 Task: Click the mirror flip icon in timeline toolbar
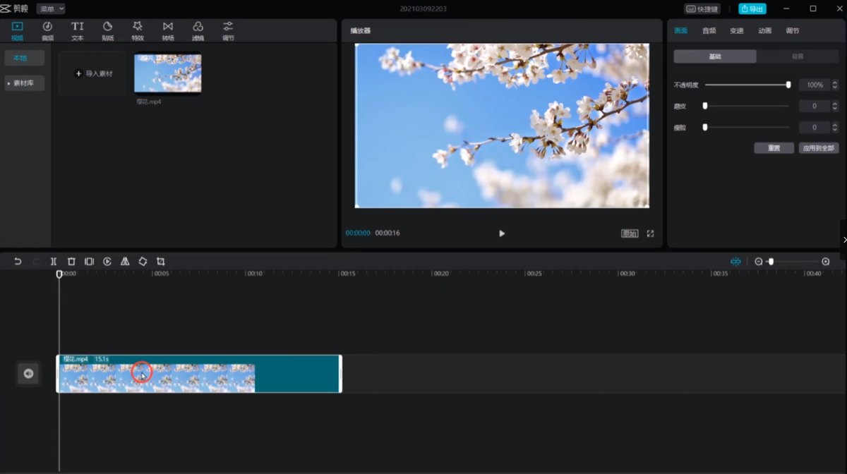tap(125, 262)
